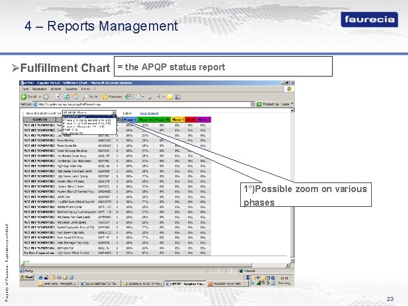The width and height of the screenshot is (408, 306).
Task: Click the IE Forward arrow button
Action: pyautogui.click(x=46, y=97)
